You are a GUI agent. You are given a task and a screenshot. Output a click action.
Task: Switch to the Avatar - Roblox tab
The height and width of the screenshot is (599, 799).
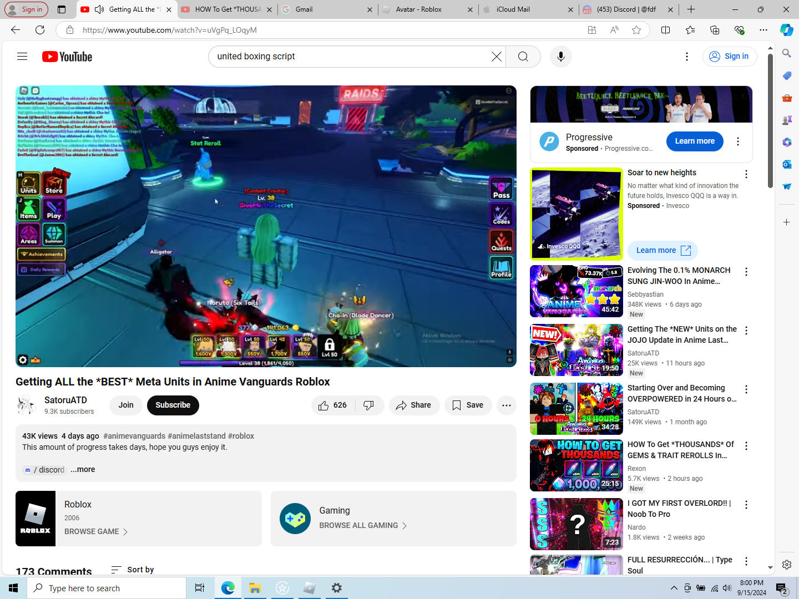[x=427, y=9]
